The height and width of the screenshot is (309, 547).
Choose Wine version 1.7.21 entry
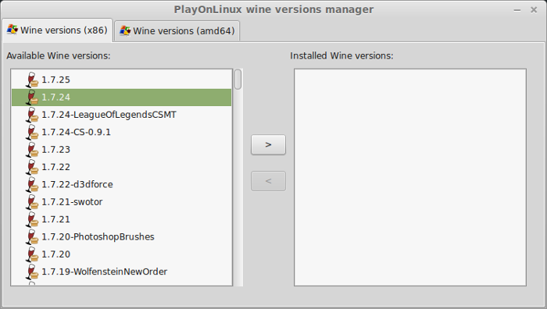point(121,219)
